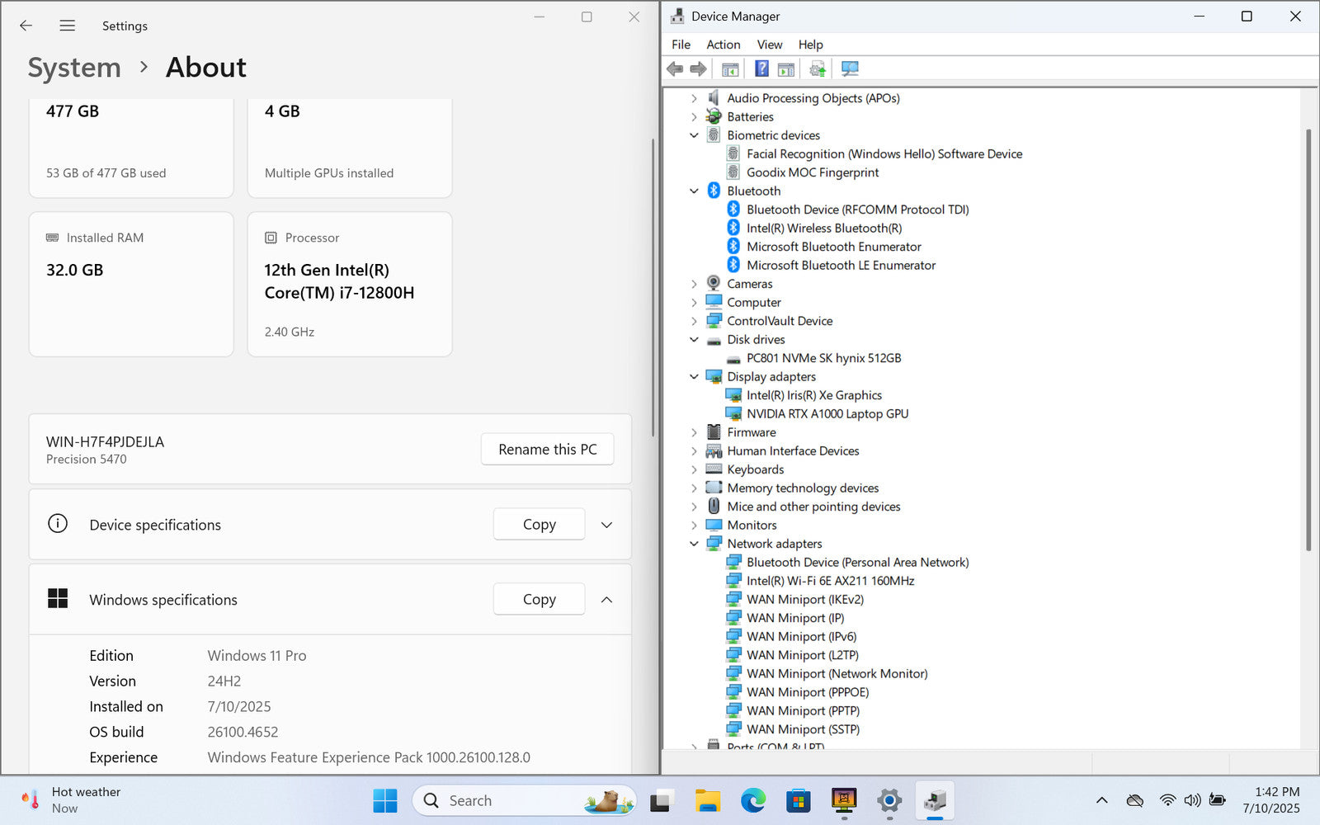This screenshot has height=825, width=1320.
Task: Click the Properties toolbar icon in Device Manager
Action: pyautogui.click(x=730, y=68)
